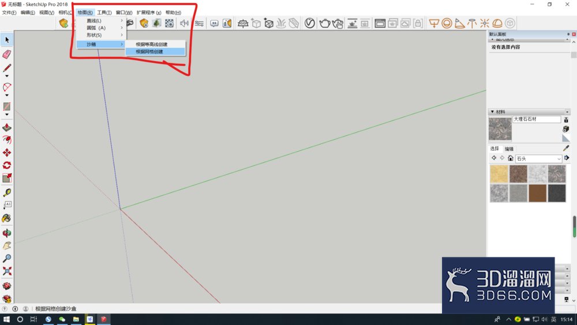Choose 根据等高线创建 in the submenu
This screenshot has width=577, height=325.
point(155,44)
